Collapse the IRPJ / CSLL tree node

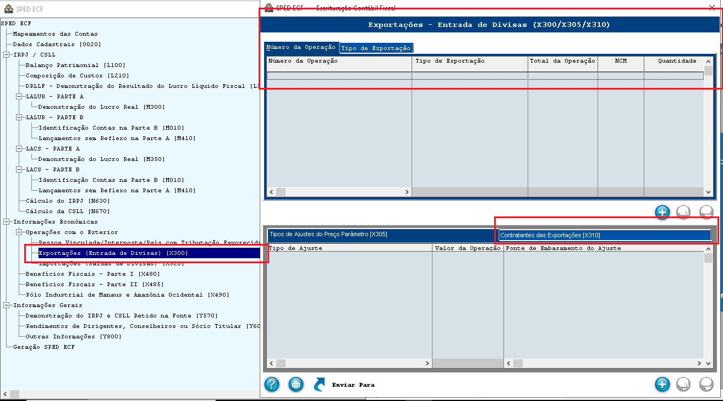click(x=7, y=55)
